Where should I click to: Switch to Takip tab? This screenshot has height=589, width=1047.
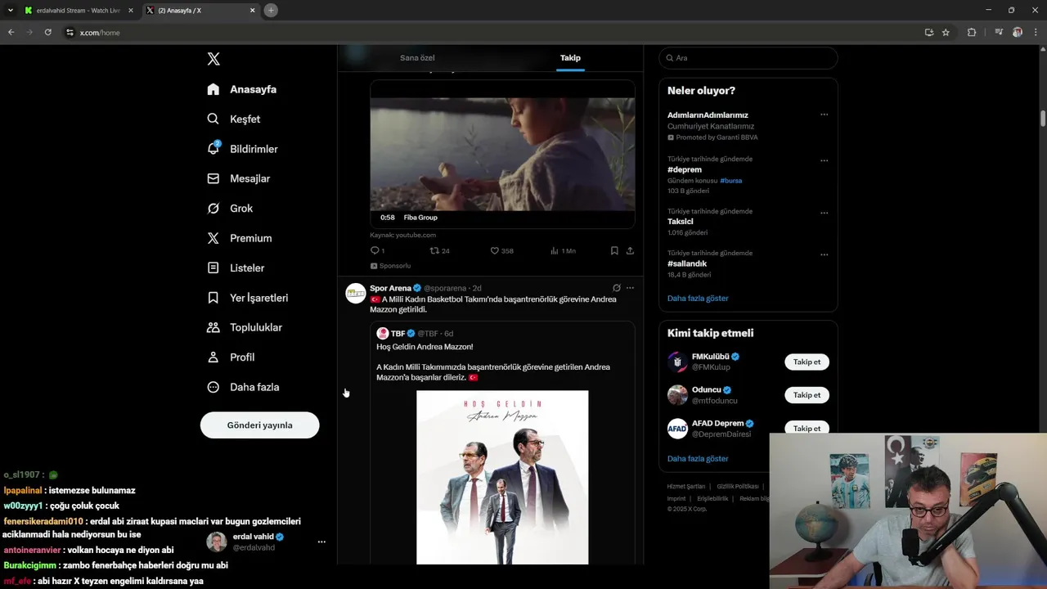point(570,58)
